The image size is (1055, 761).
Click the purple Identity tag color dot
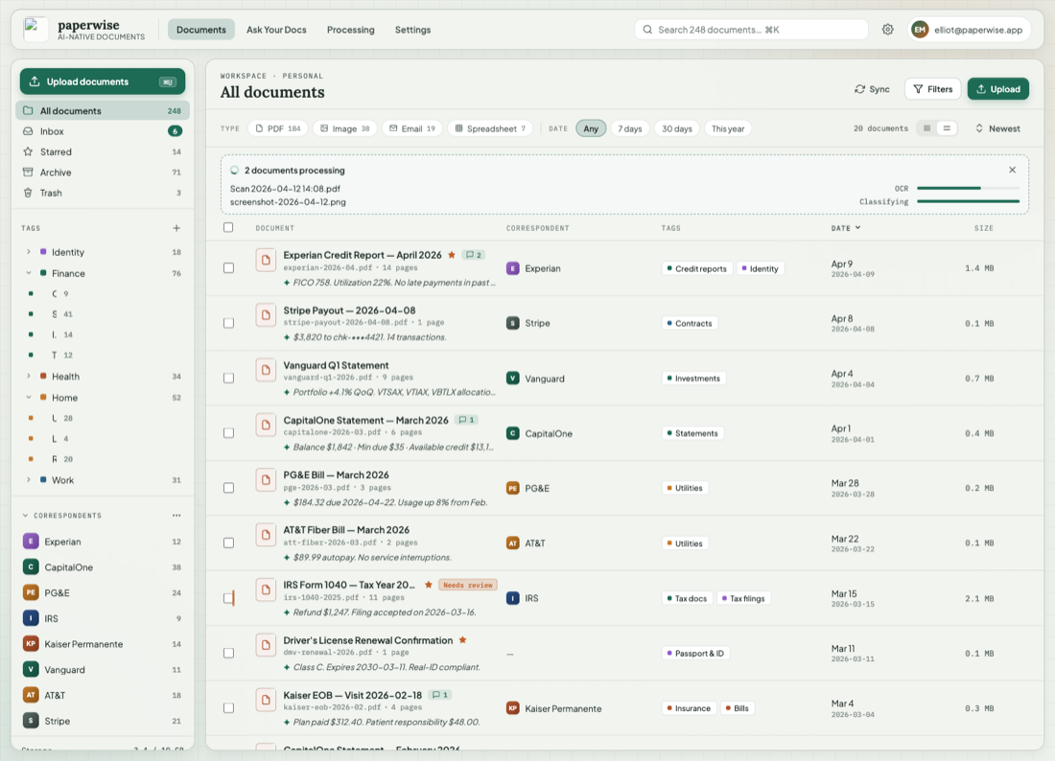43,252
